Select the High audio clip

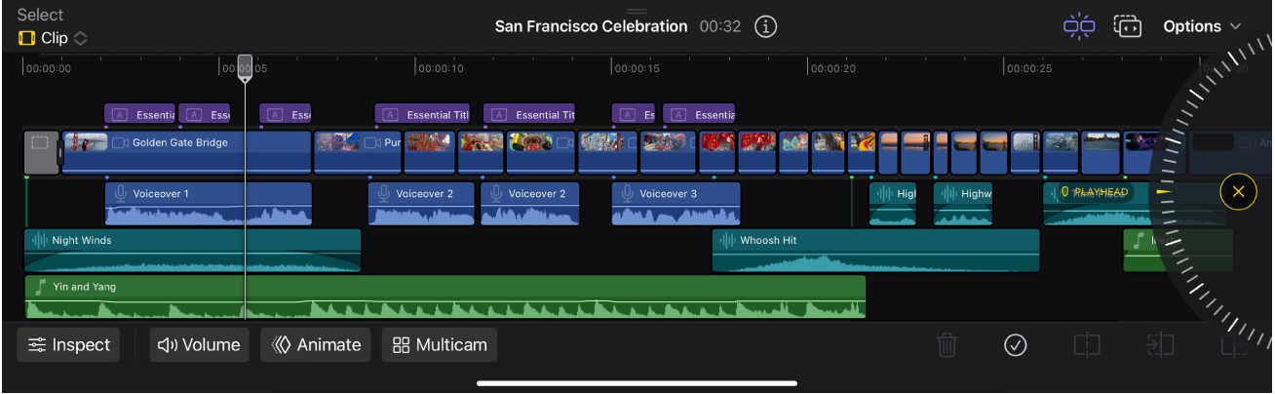(x=893, y=203)
